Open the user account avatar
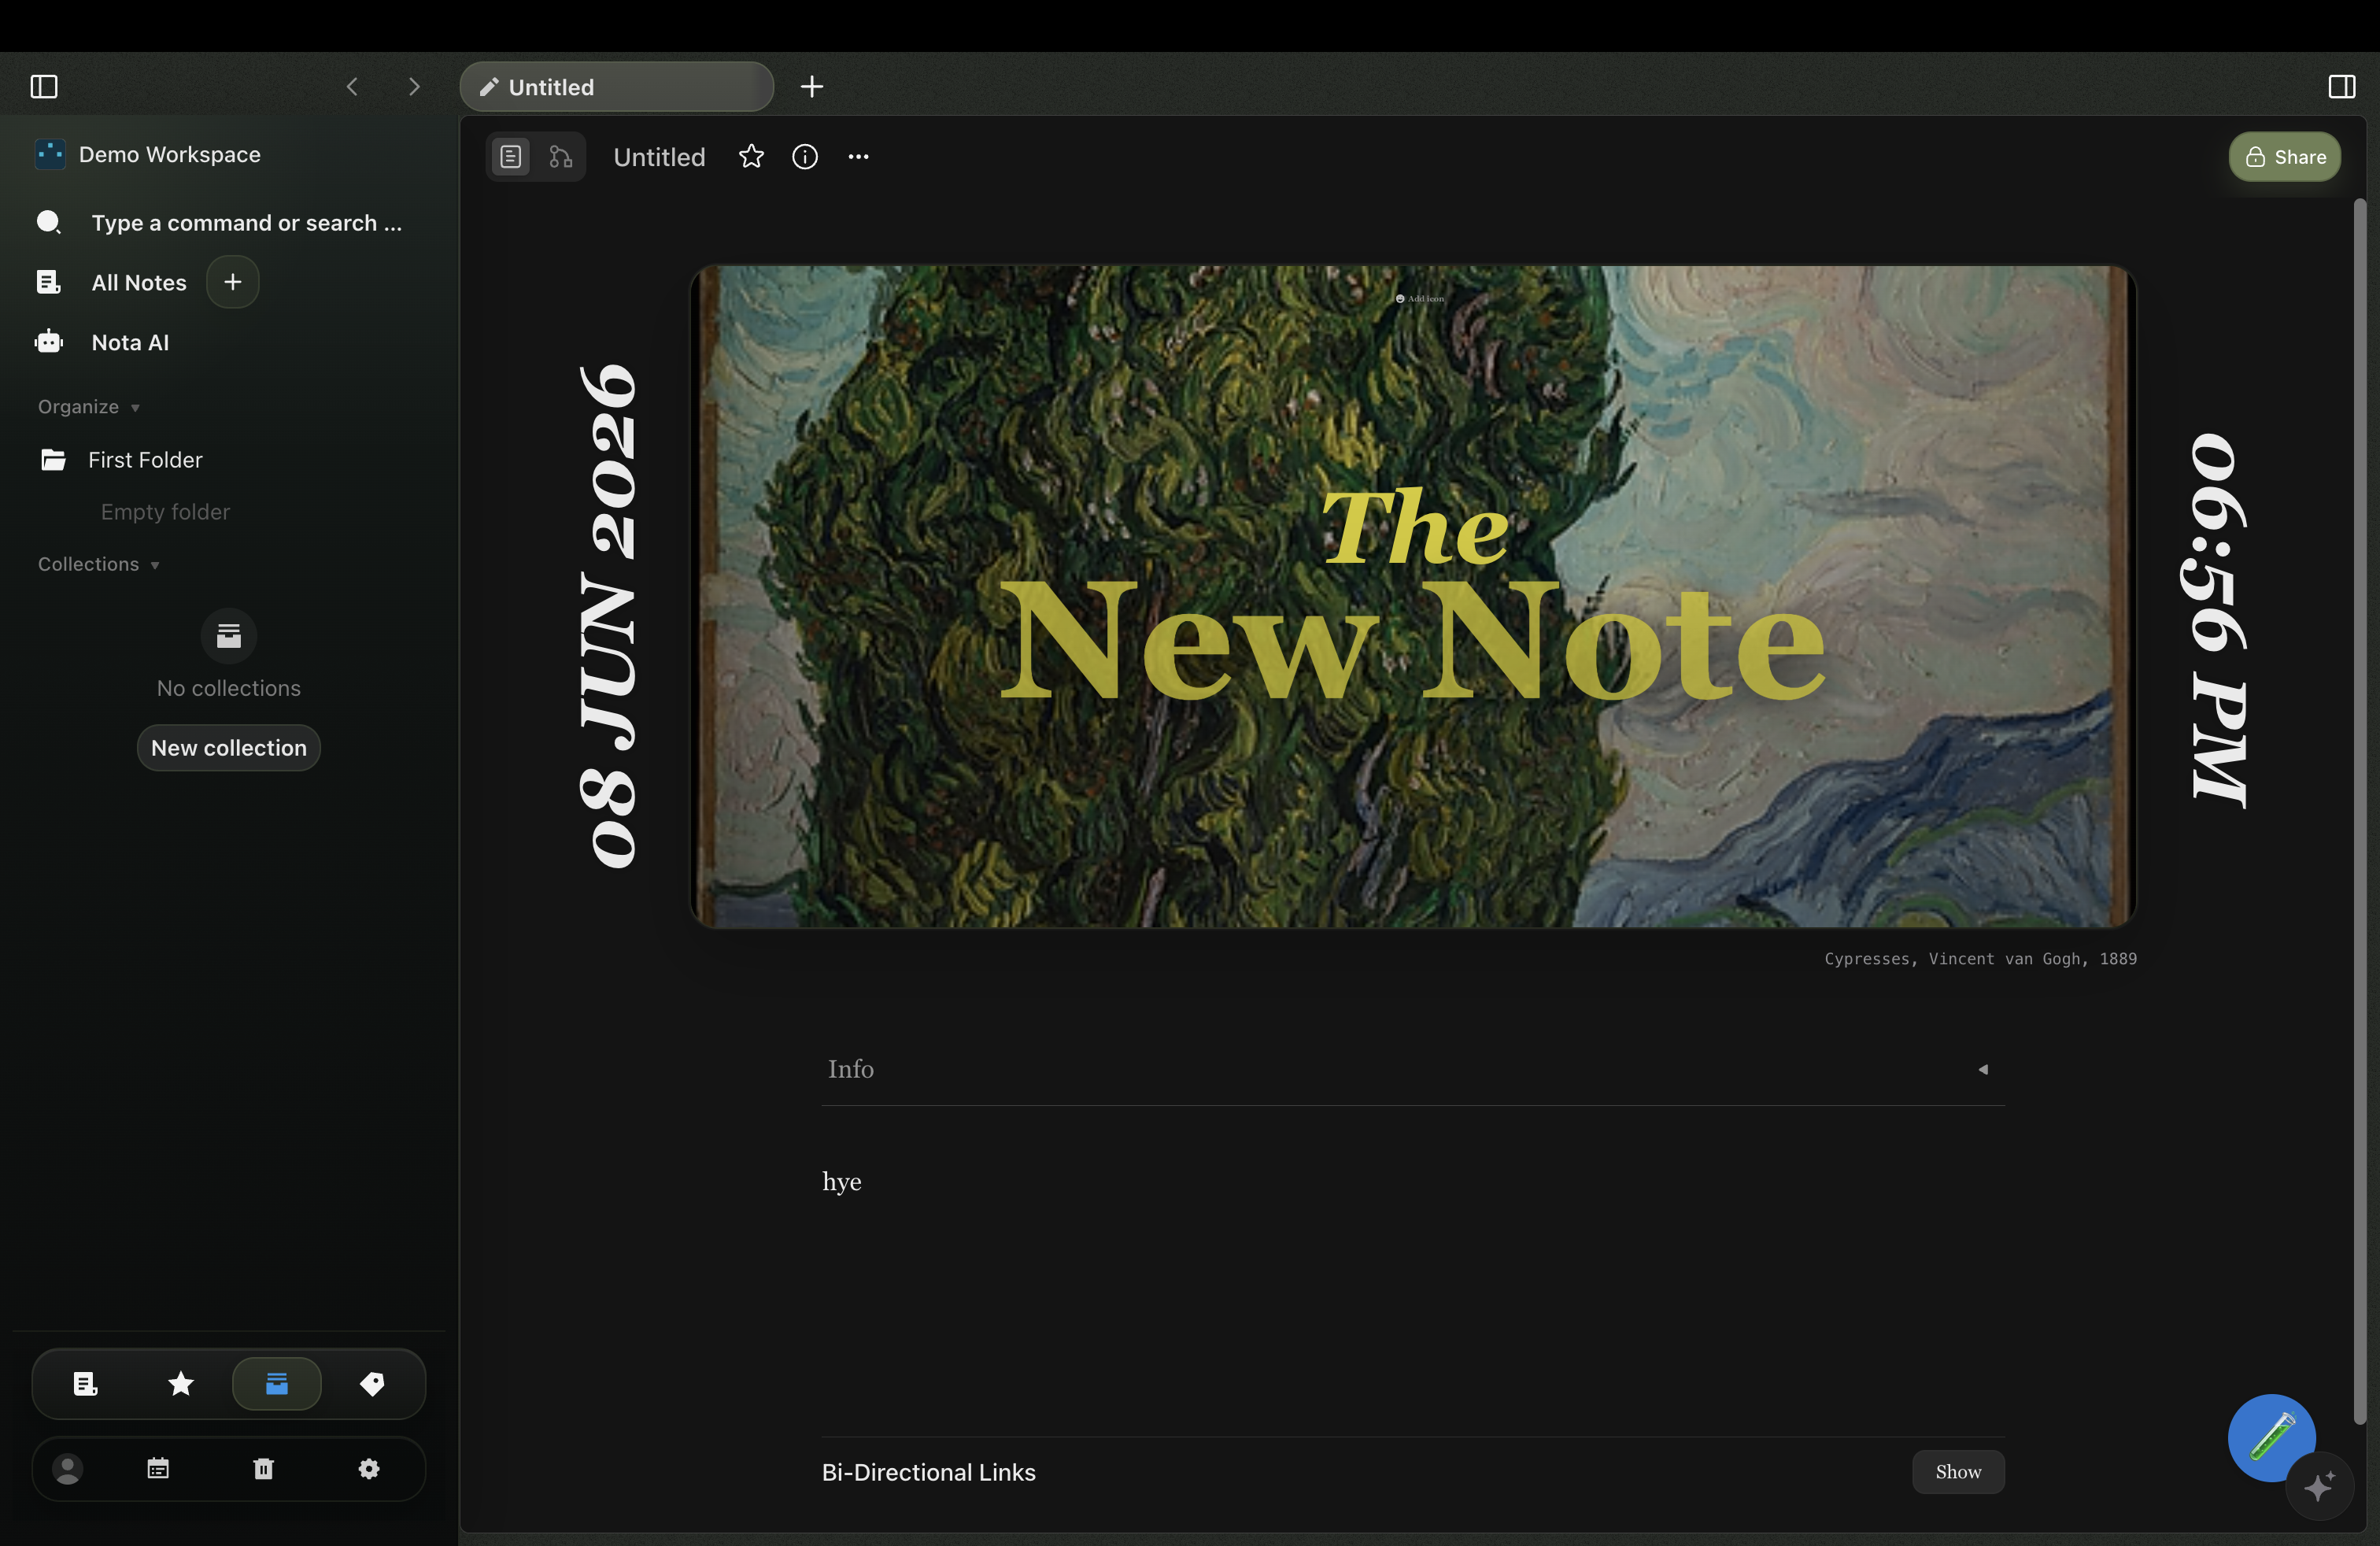Viewport: 2380px width, 1546px height. click(x=68, y=1469)
